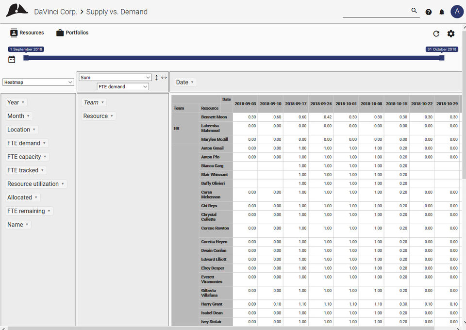This screenshot has width=466, height=330.
Task: Open the settings gear
Action: point(451,34)
